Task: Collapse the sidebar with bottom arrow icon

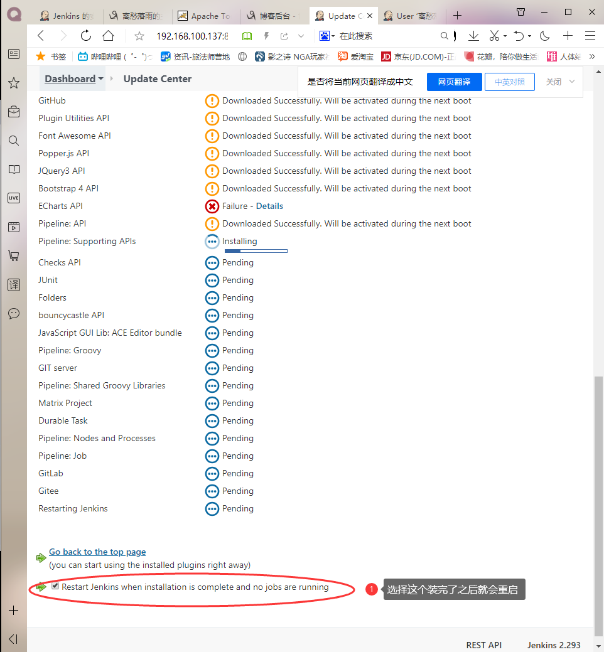Action: coord(13,639)
